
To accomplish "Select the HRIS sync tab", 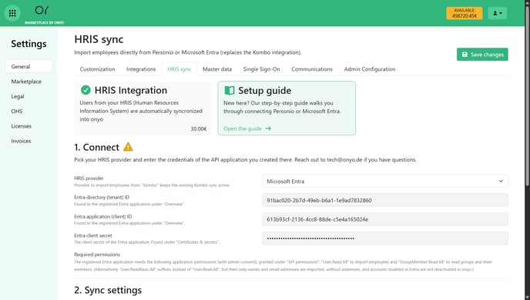I will tap(179, 68).
